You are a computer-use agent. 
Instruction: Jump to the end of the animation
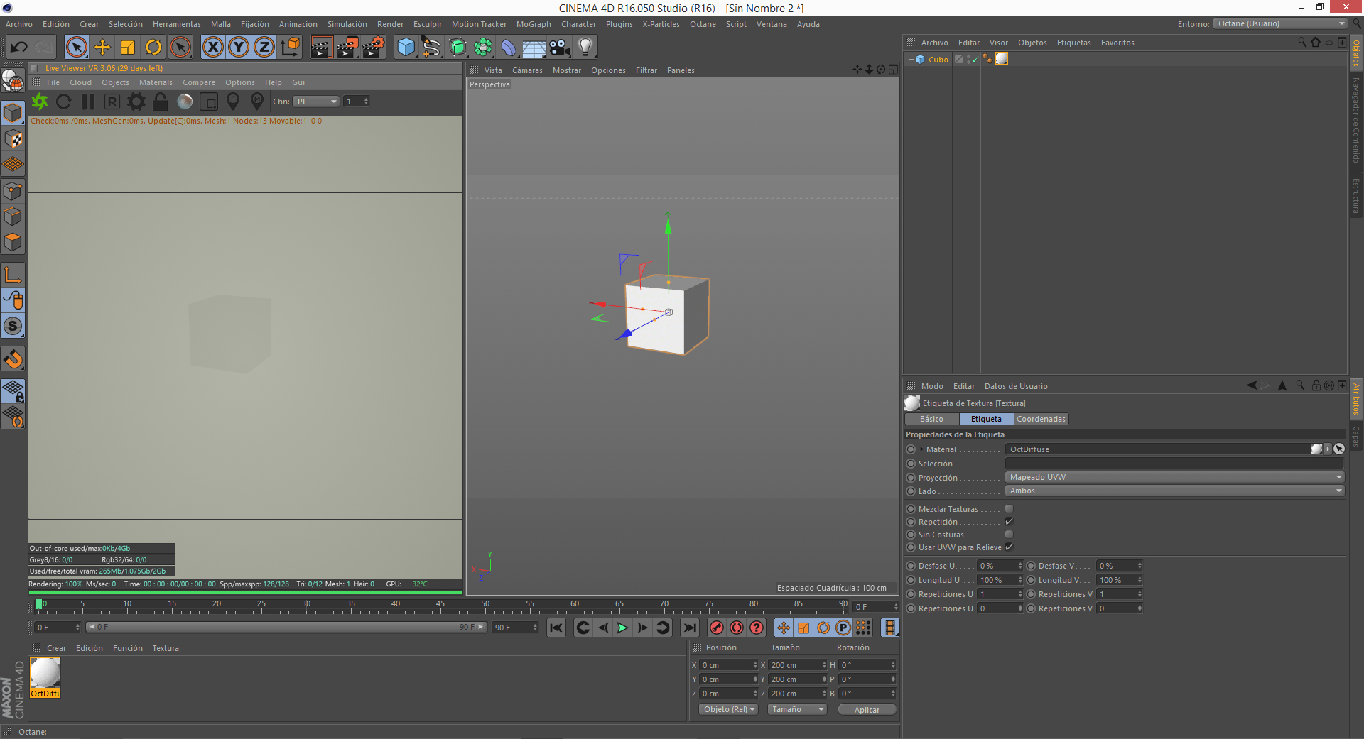tap(690, 628)
